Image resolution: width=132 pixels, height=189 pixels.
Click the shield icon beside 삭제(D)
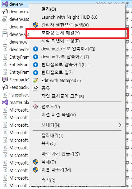tap(36, 162)
